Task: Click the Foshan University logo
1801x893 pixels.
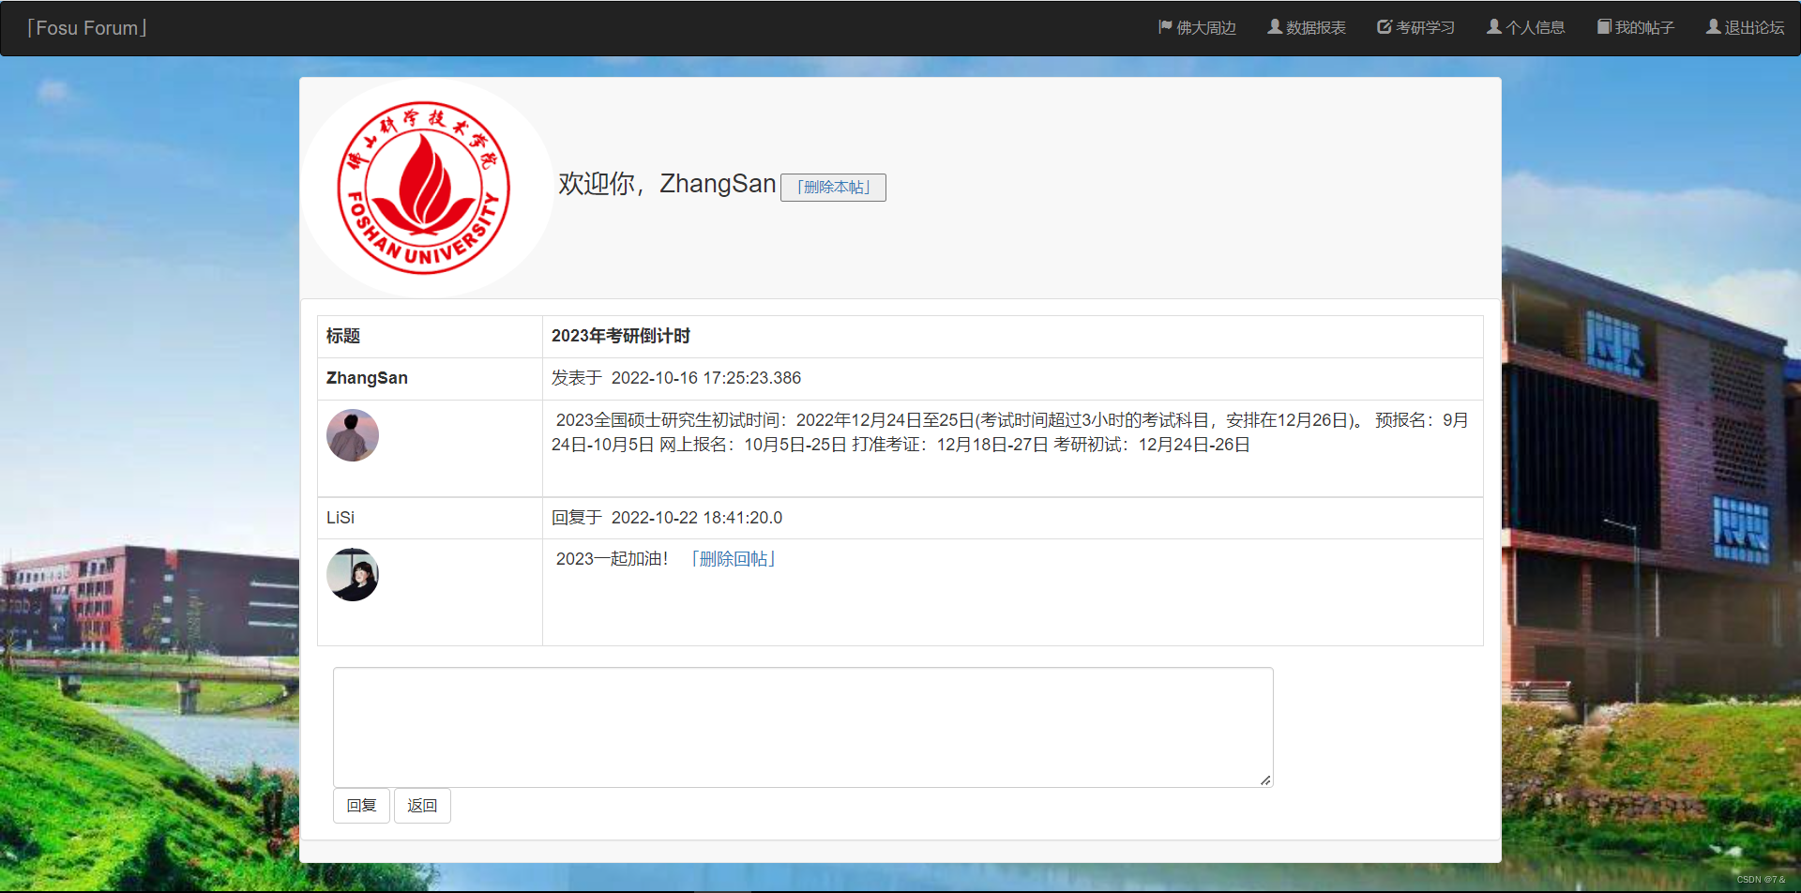Action: coord(424,188)
